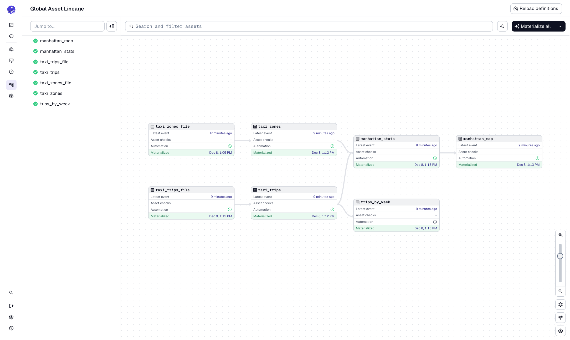Collapse the asset list panel with sidebar toggle

tap(111, 26)
